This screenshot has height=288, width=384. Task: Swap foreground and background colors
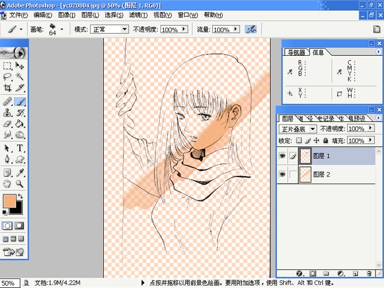[x=20, y=196]
